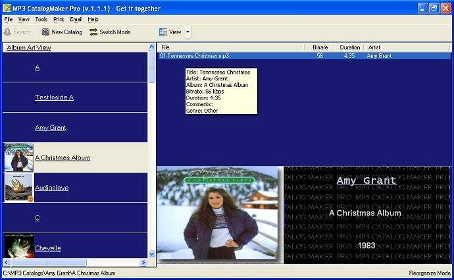
Task: Open the Tools menu
Action: click(x=41, y=19)
